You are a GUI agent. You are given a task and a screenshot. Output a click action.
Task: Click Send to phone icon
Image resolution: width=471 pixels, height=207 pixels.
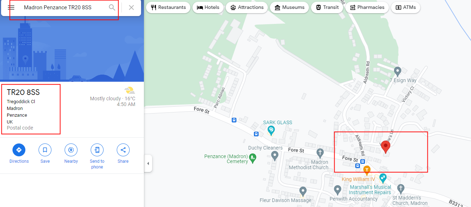point(97,150)
